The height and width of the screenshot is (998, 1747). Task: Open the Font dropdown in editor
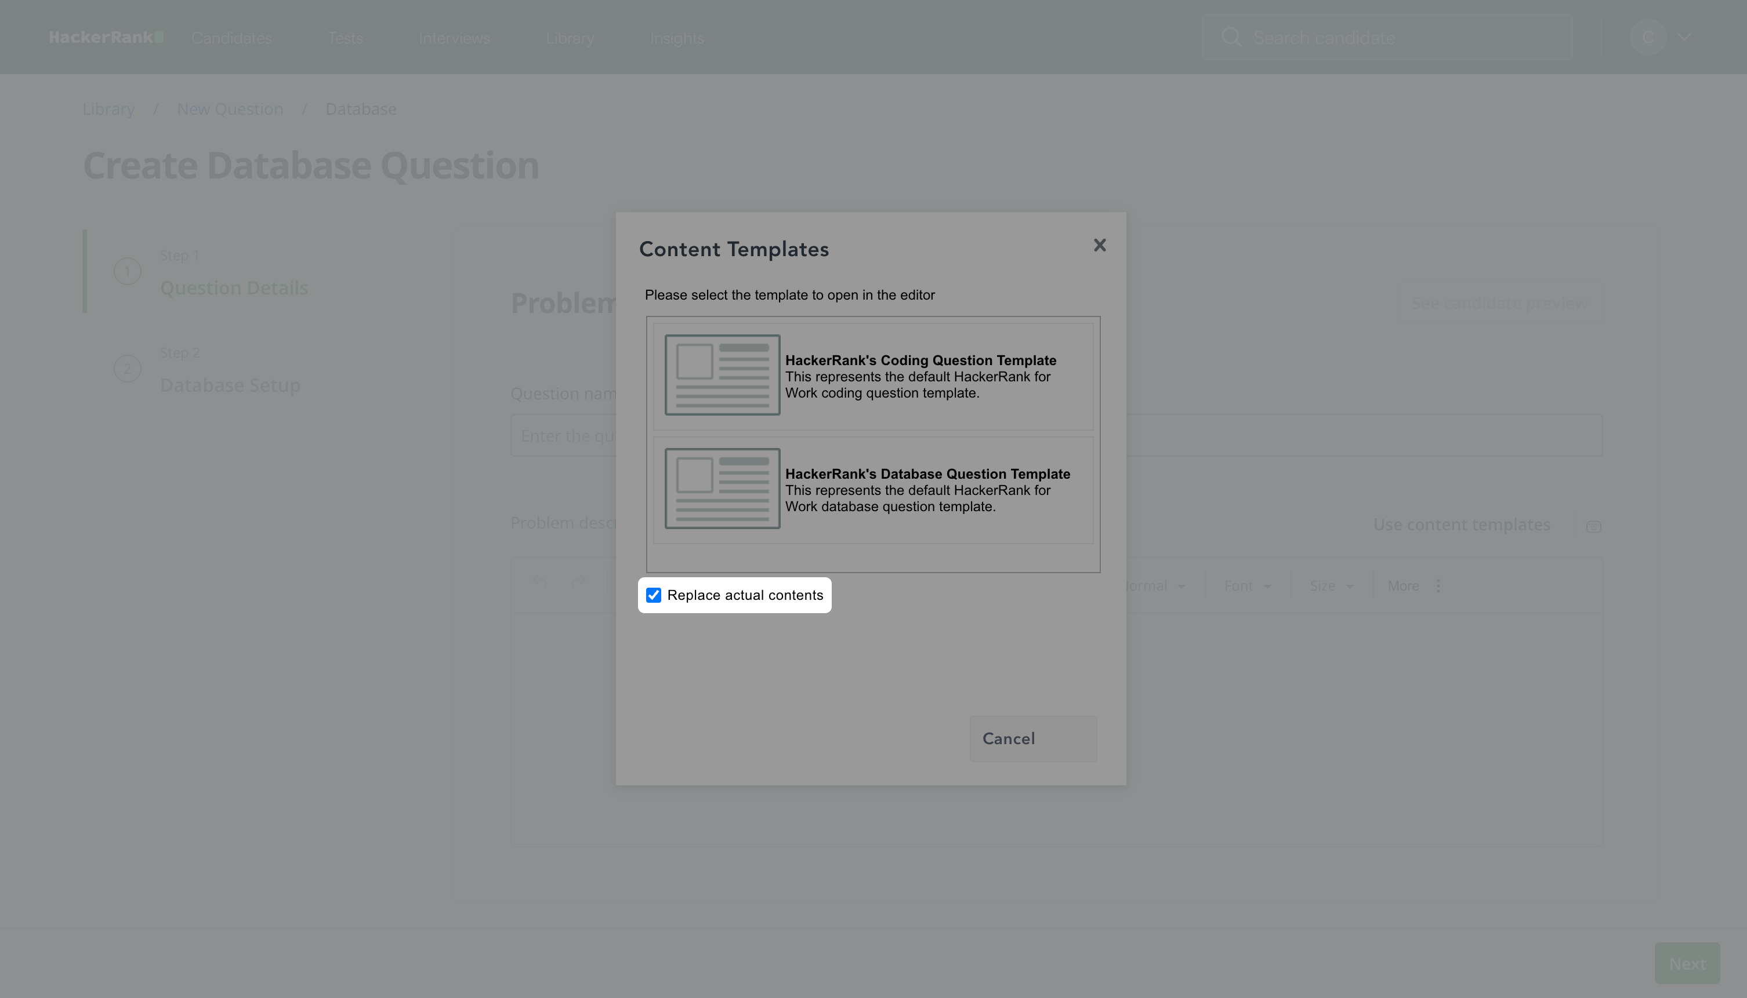1247,586
